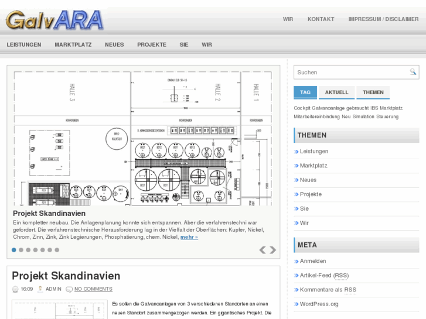Open the WordPress.org link
This screenshot has width=426, height=319.
tap(319, 304)
